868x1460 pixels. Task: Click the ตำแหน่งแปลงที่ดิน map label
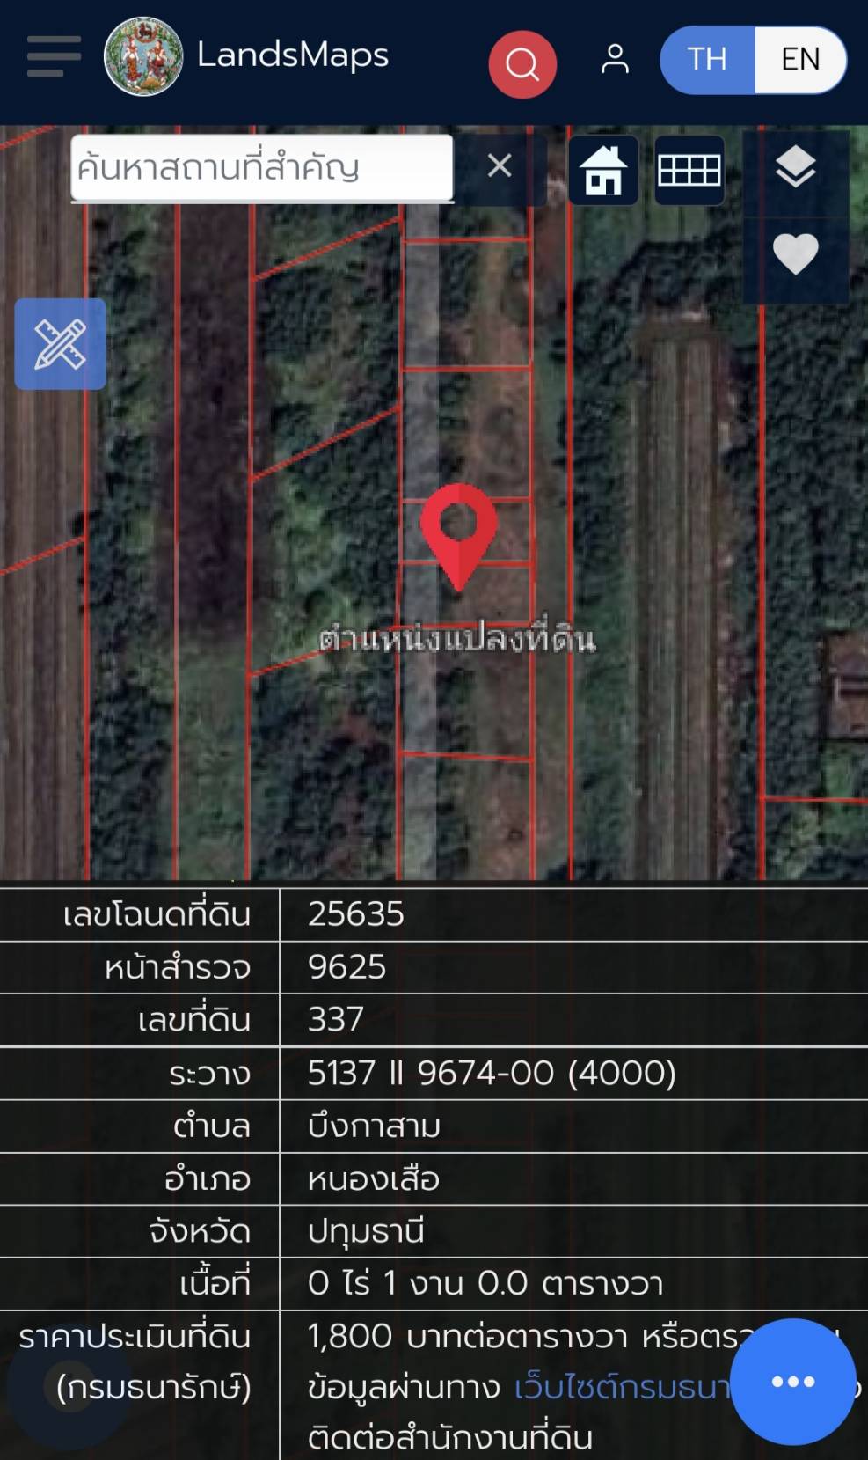[x=457, y=640]
